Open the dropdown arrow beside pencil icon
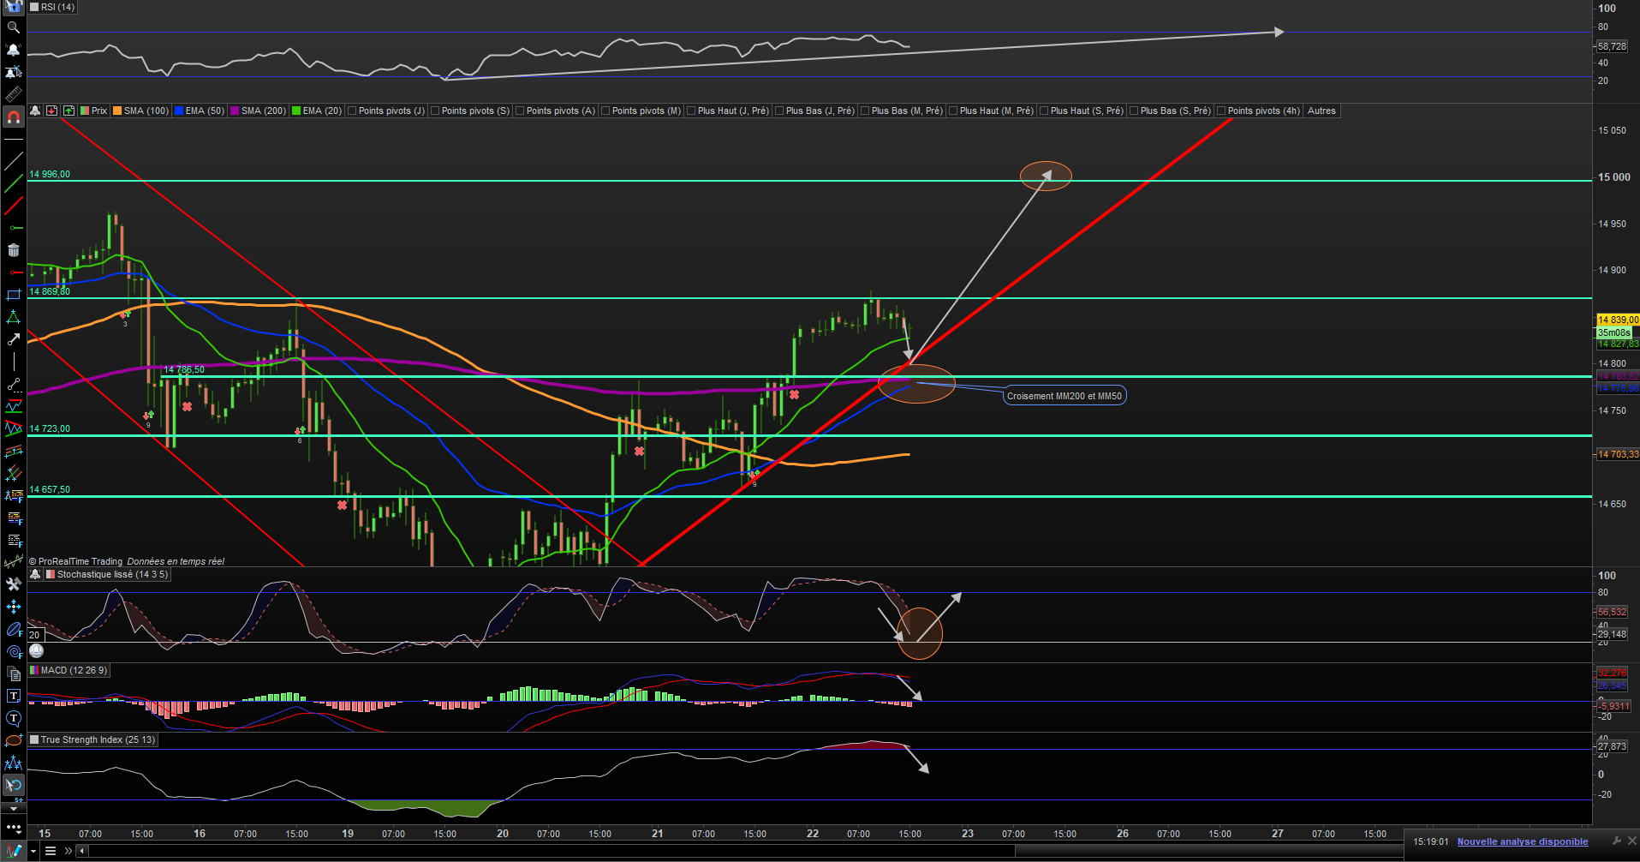Screen dimensions: 1640x862 [x=33, y=851]
